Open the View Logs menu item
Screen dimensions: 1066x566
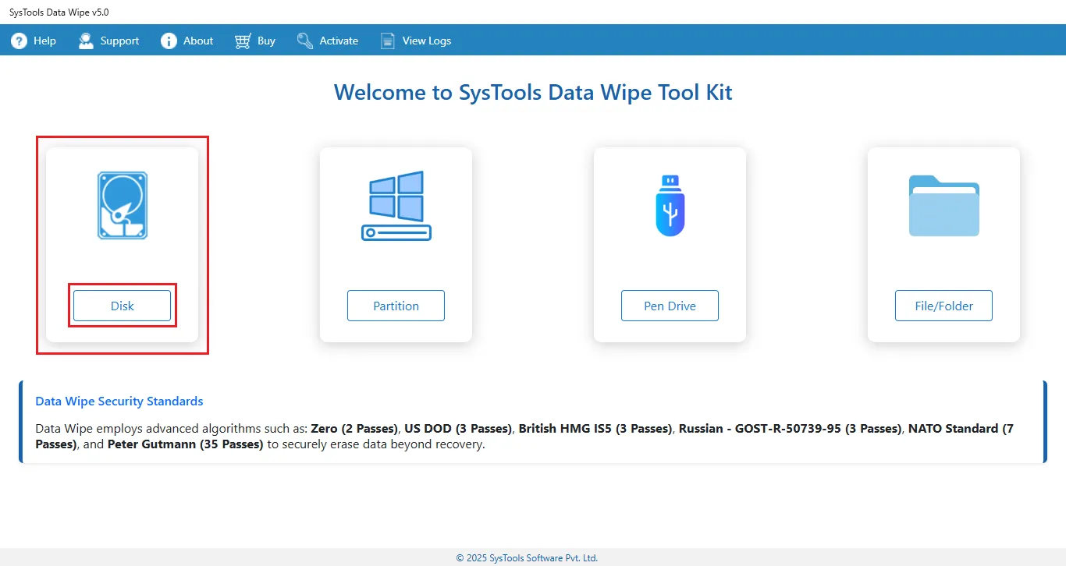pos(416,41)
